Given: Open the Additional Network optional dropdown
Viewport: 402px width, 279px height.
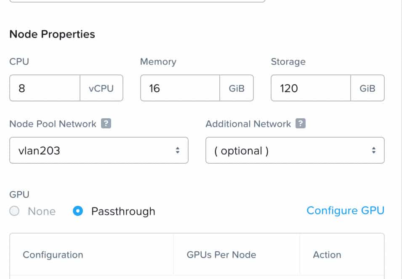Looking at the screenshot, I should pos(295,150).
